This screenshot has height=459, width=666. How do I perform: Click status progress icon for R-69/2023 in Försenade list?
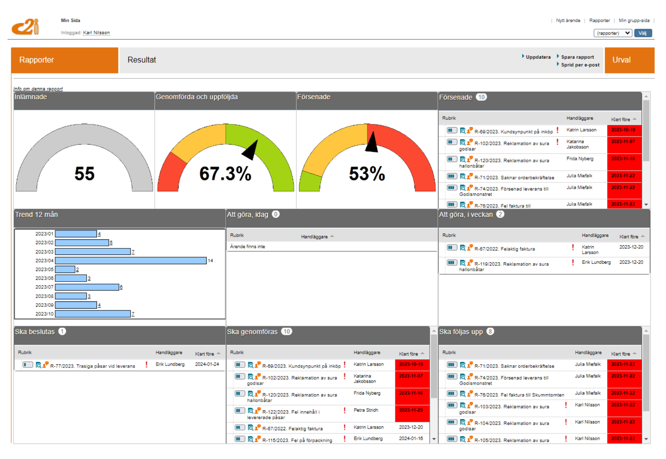click(452, 130)
